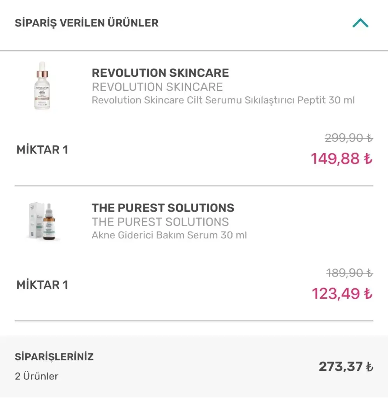This screenshot has height=399, width=388.
Task: Click the crossed-out 299,90 ₺ price
Action: click(x=349, y=138)
